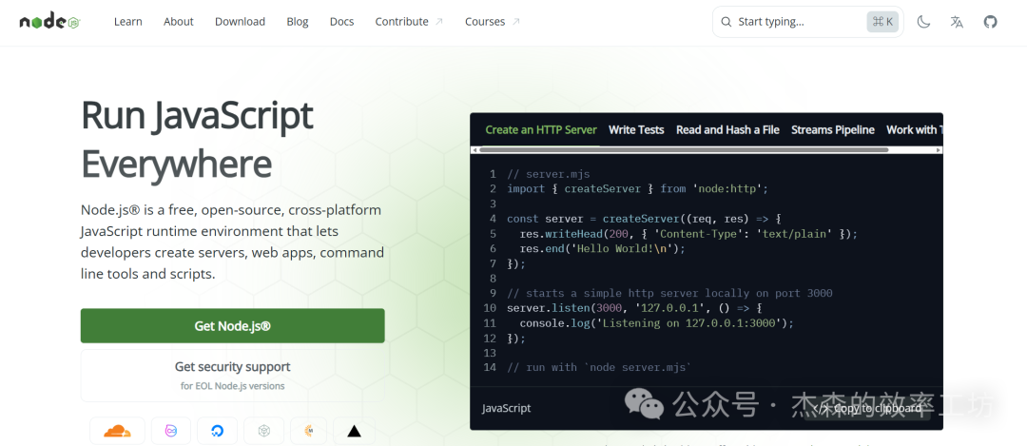Click the Cloudflare sponsor logo
The image size is (1027, 446).
click(x=117, y=431)
